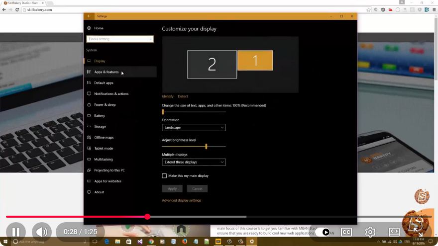The image size is (438, 246).
Task: Check Make this my main display
Action: (x=164, y=176)
